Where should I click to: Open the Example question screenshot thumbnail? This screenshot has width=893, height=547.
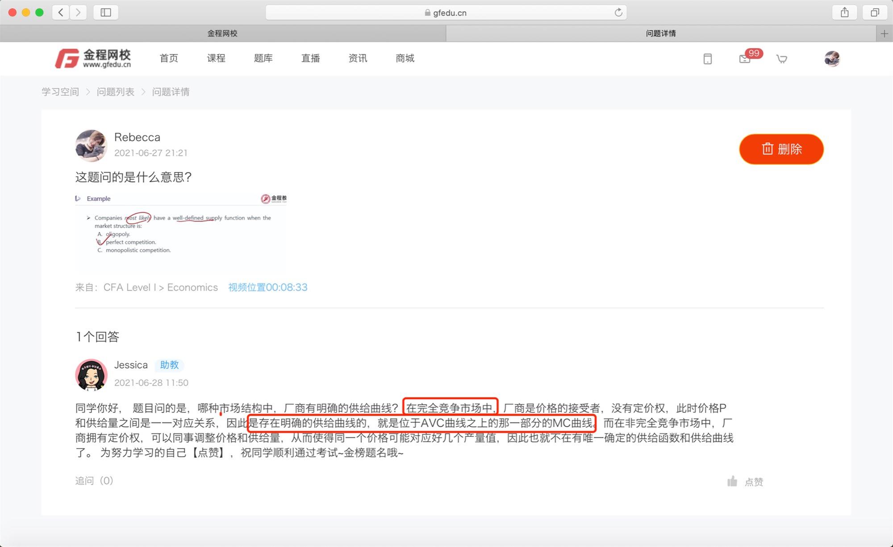click(181, 232)
